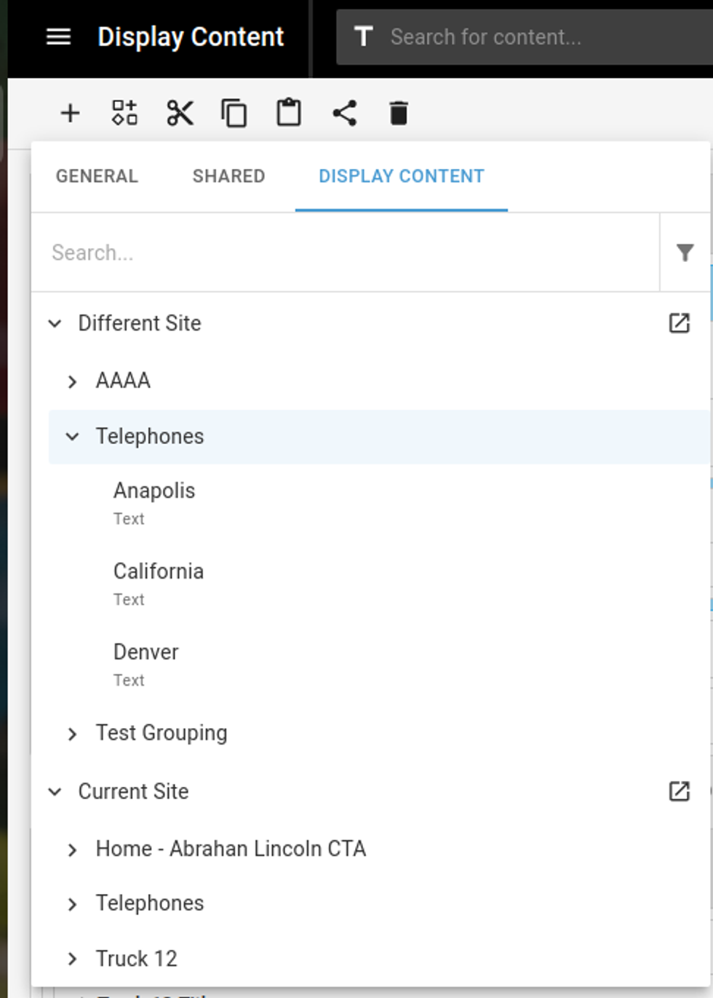Expand the Test Grouping node
The image size is (713, 998).
coord(72,734)
